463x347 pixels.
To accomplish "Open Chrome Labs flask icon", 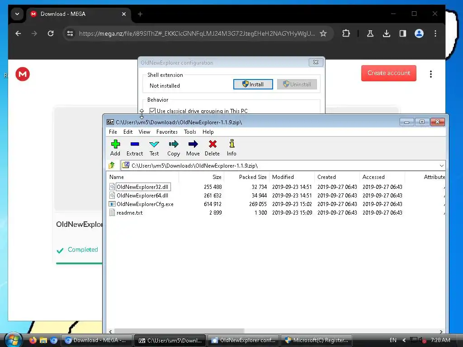I will [370, 33].
